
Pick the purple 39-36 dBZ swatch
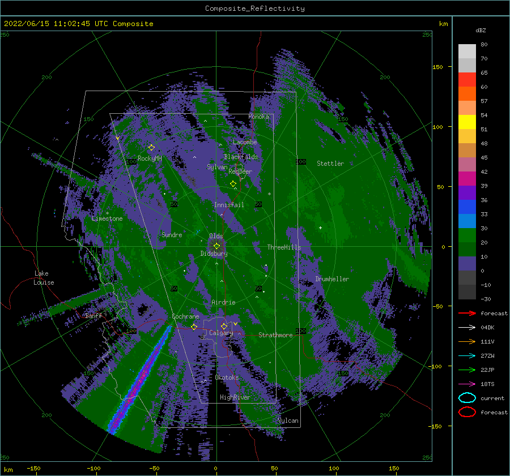[x=467, y=192]
